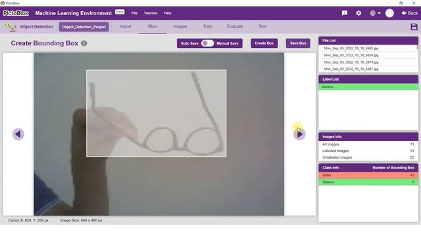Click the Auto Save label
Viewport: 421px width, 236px height.
click(189, 43)
